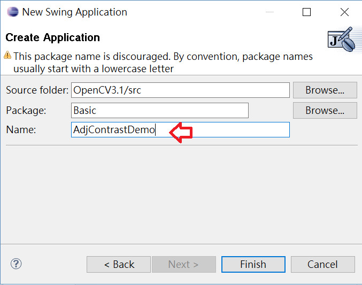Click the Finish button
Viewport: 362px width, 285px height.
pos(253,264)
